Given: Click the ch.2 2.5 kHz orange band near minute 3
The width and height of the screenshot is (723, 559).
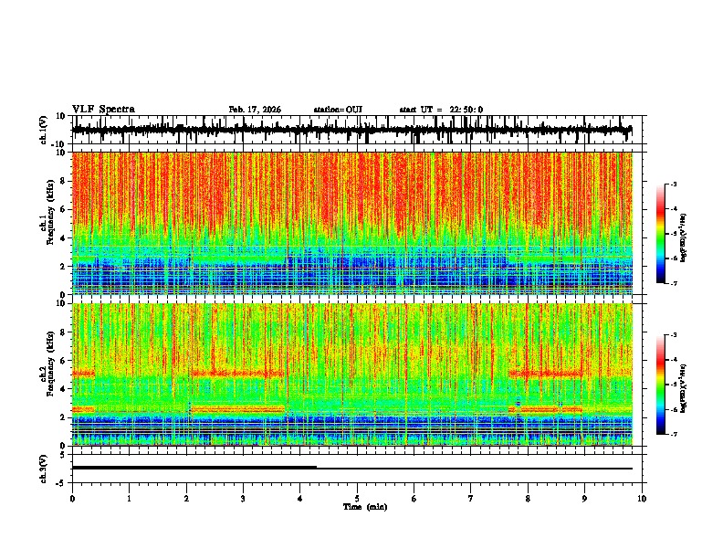Looking at the screenshot, I should [237, 409].
